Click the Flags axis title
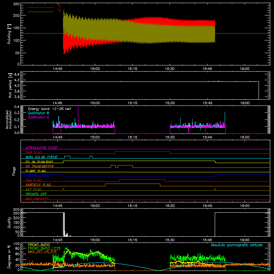274x274 pixels. 14,171
